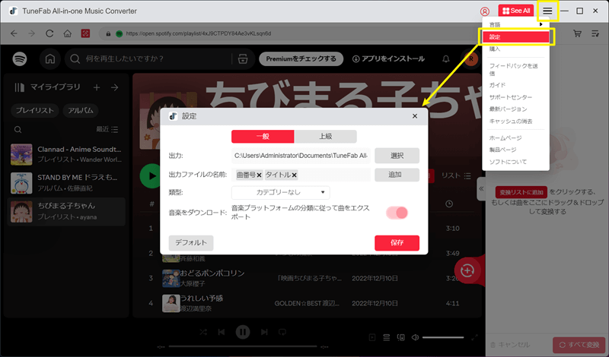Mute using the speaker icon
This screenshot has width=609, height=357.
415,337
